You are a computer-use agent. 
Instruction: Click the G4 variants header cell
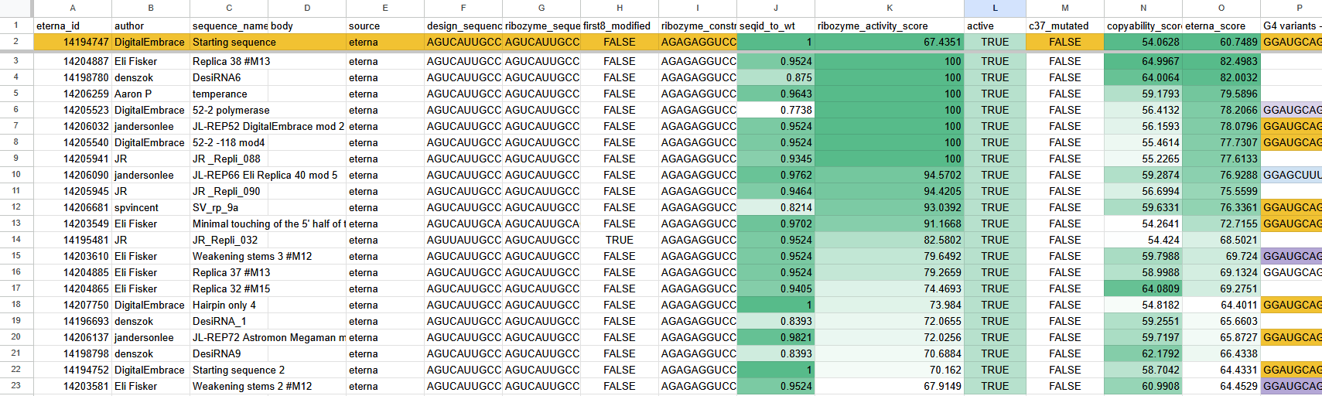tap(1291, 26)
